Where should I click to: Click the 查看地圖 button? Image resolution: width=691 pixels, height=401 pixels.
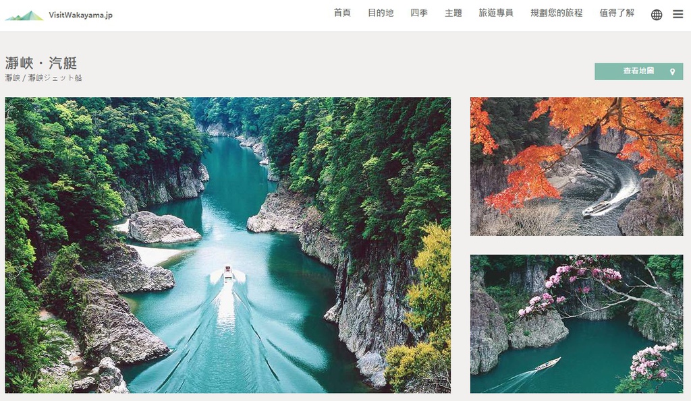tap(638, 71)
